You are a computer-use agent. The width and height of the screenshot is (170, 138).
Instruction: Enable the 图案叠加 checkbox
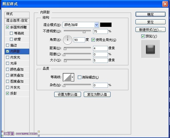click(7, 81)
